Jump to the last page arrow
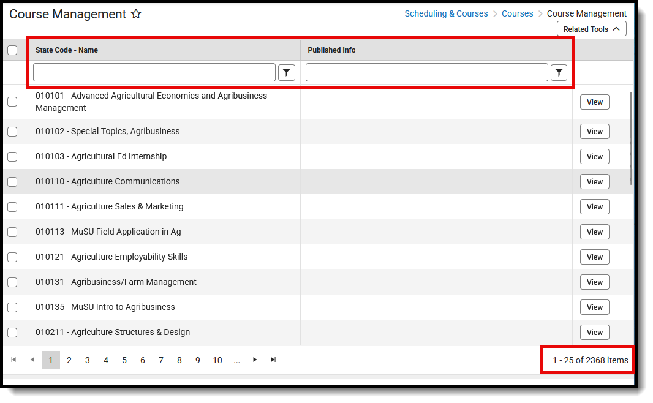Screen dimensions: 653x403 point(273,360)
